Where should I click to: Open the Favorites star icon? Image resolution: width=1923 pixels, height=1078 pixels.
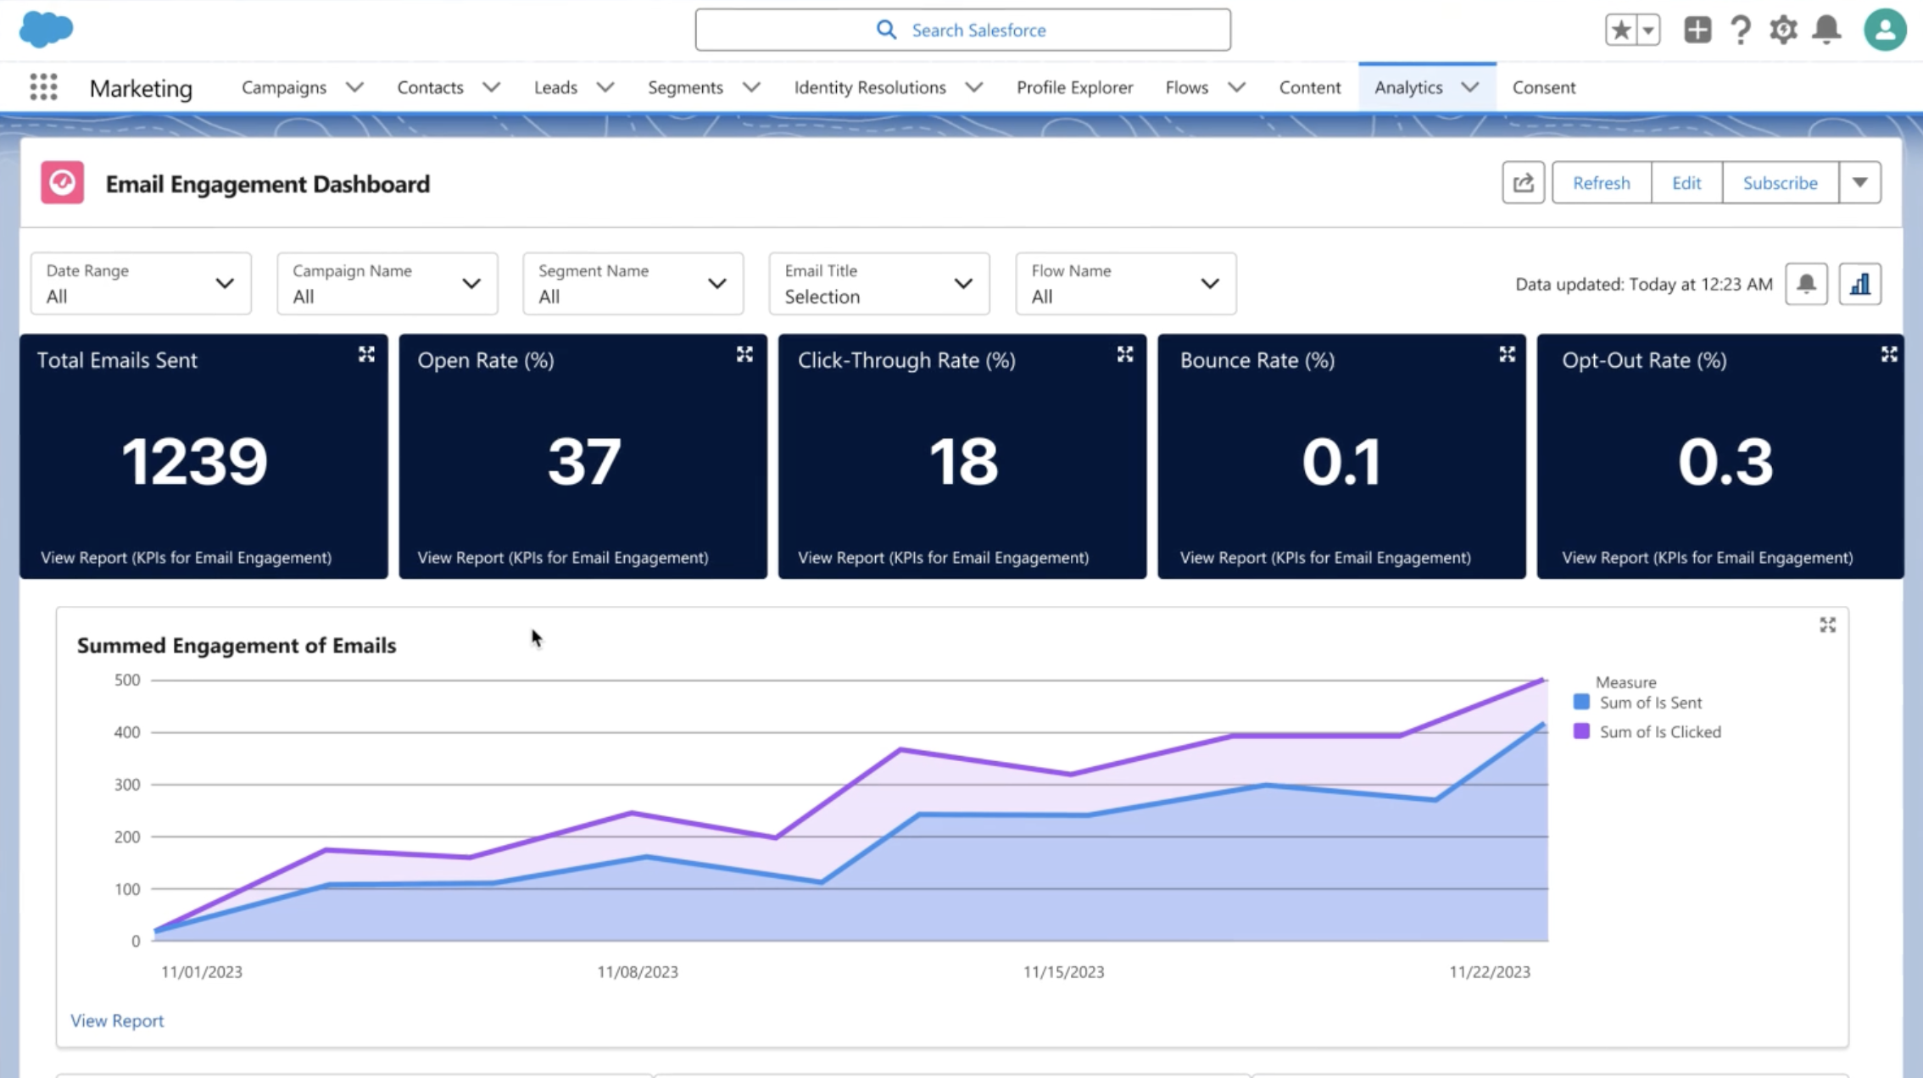click(1620, 30)
